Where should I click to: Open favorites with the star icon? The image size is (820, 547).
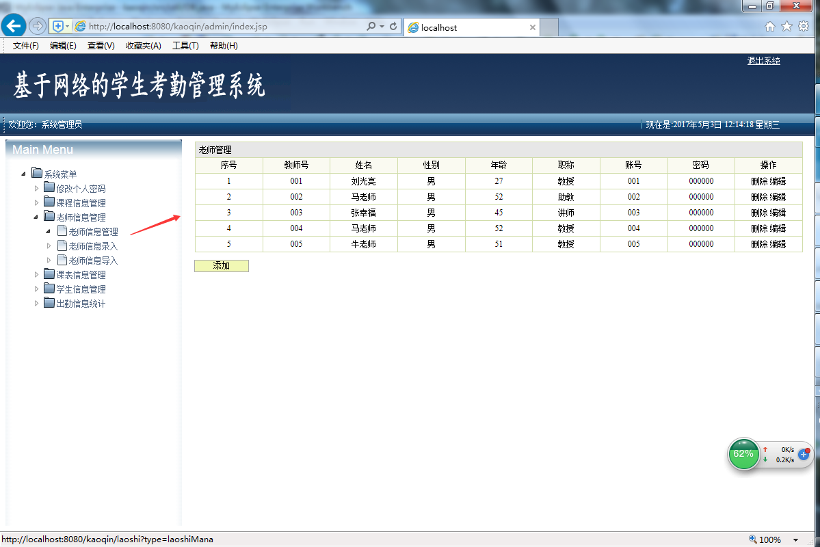click(x=786, y=27)
